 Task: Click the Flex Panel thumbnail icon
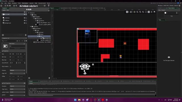(x=5, y=46)
